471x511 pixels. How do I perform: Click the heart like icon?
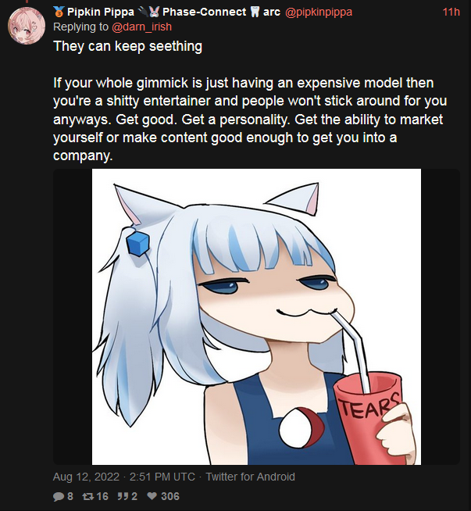click(152, 496)
